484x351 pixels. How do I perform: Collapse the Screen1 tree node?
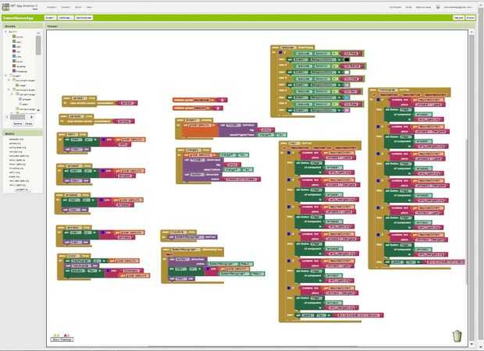(6, 76)
